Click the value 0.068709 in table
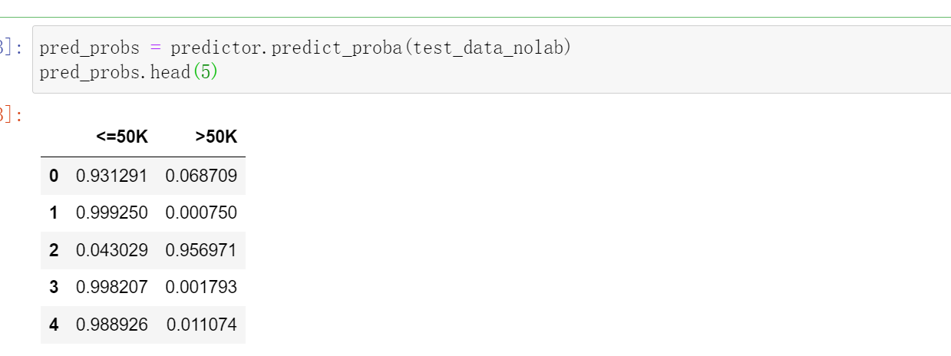 [201, 176]
